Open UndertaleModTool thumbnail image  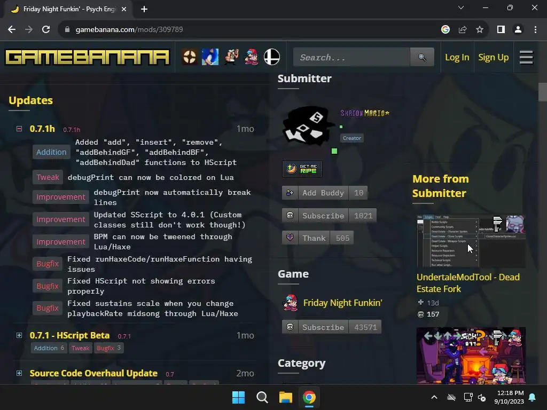tap(471, 241)
